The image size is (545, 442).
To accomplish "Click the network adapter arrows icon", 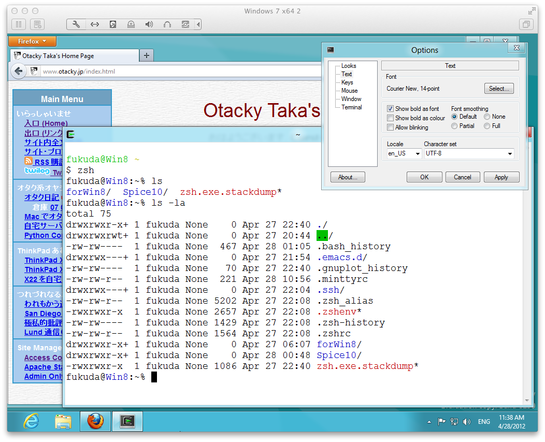I will pos(94,24).
